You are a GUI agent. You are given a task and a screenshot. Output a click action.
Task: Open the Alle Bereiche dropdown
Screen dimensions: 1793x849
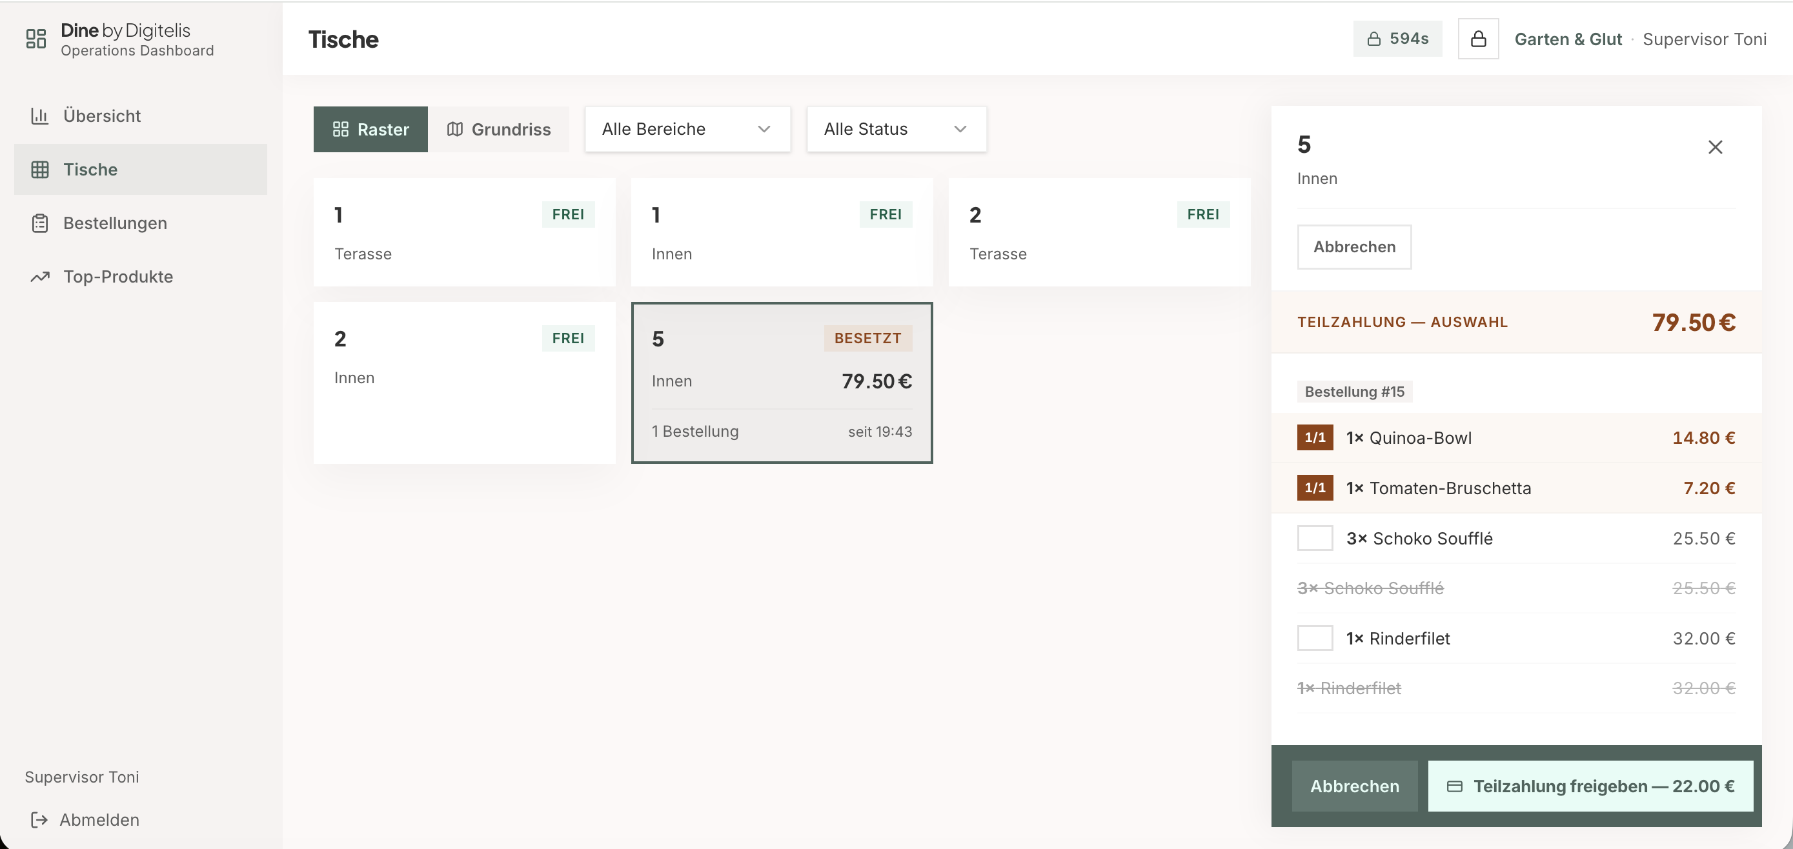687,130
